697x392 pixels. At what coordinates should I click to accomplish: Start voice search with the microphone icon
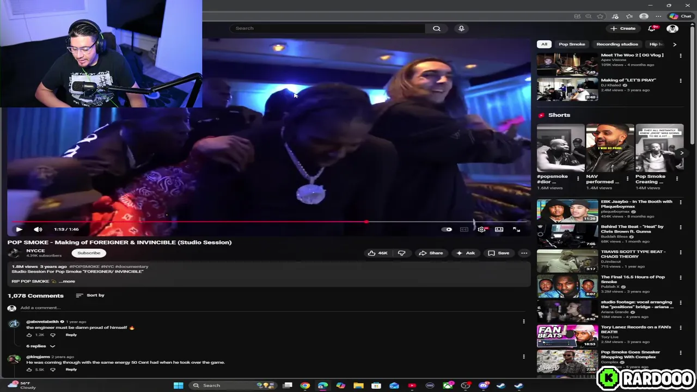tap(461, 28)
